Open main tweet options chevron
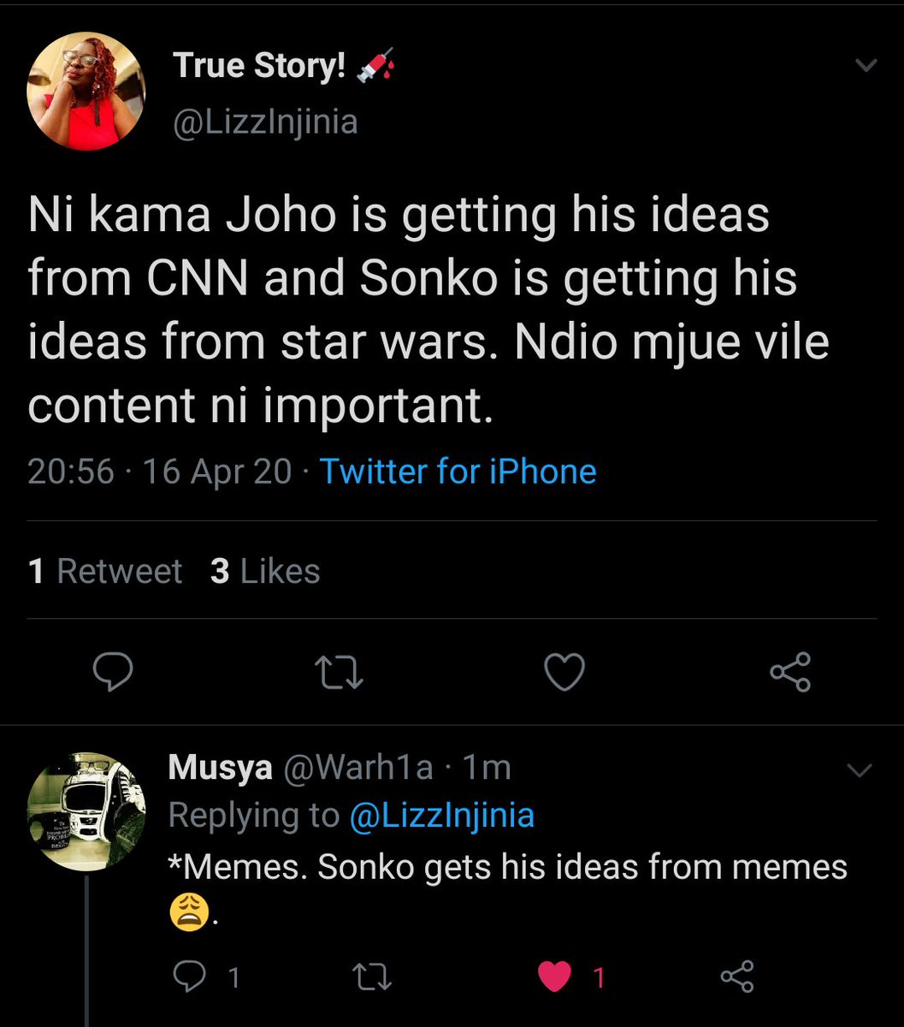This screenshot has width=904, height=1027. [x=866, y=66]
